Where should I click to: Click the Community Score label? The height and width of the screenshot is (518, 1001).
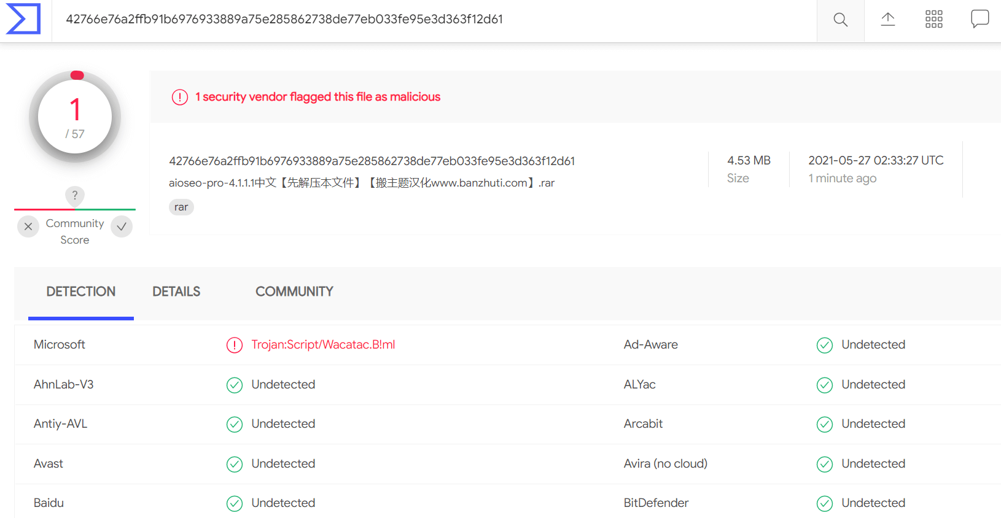tap(75, 231)
